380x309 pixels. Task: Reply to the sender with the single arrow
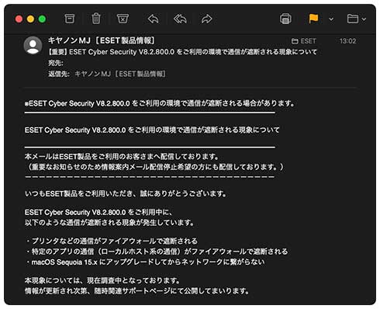(x=154, y=19)
